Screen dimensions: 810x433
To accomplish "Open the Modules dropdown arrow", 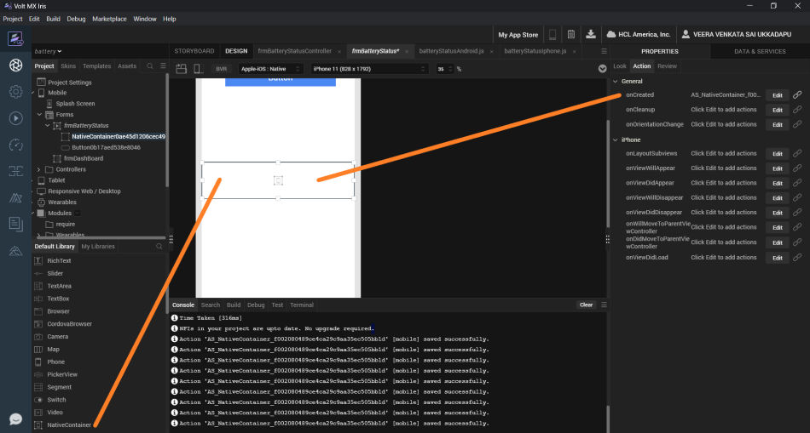I will point(78,213).
